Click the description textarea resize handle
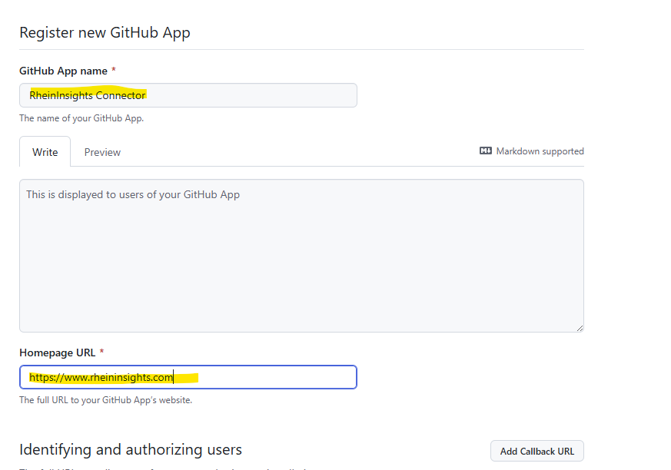This screenshot has height=470, width=671. 580,328
